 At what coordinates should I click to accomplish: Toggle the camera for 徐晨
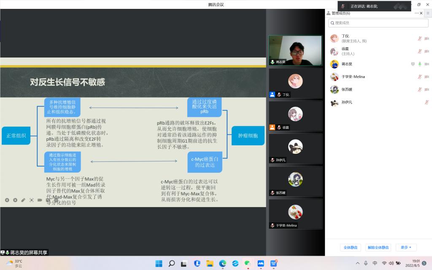(427, 51)
